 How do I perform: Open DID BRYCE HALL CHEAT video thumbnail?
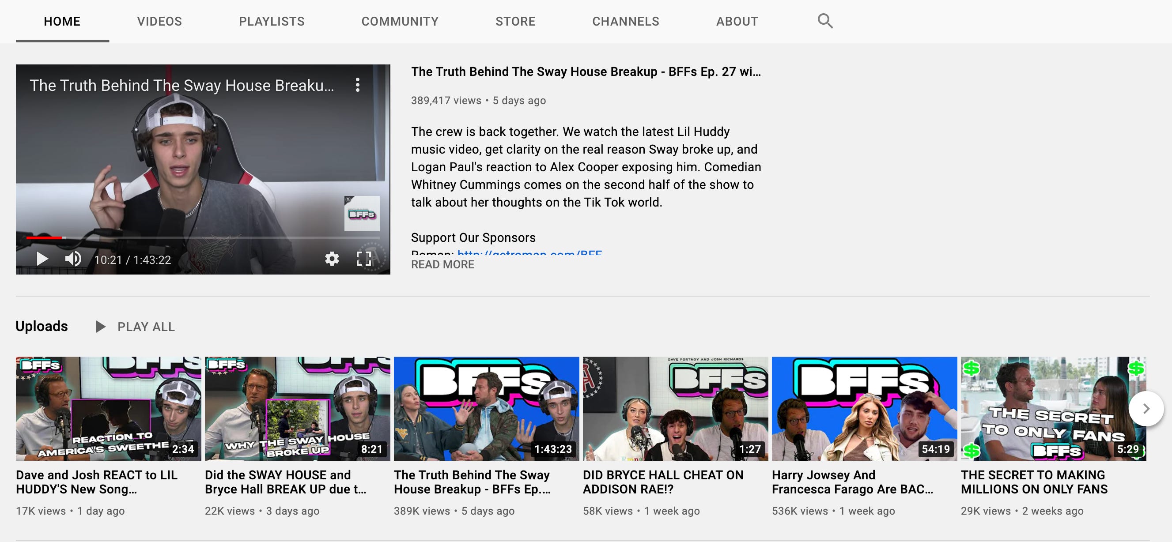click(675, 408)
